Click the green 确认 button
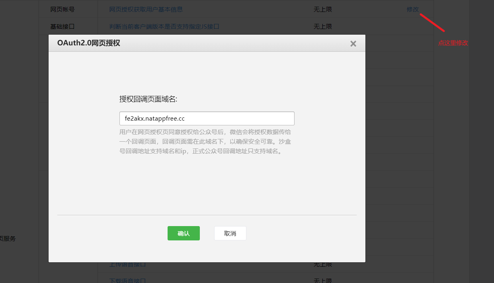 (x=184, y=233)
